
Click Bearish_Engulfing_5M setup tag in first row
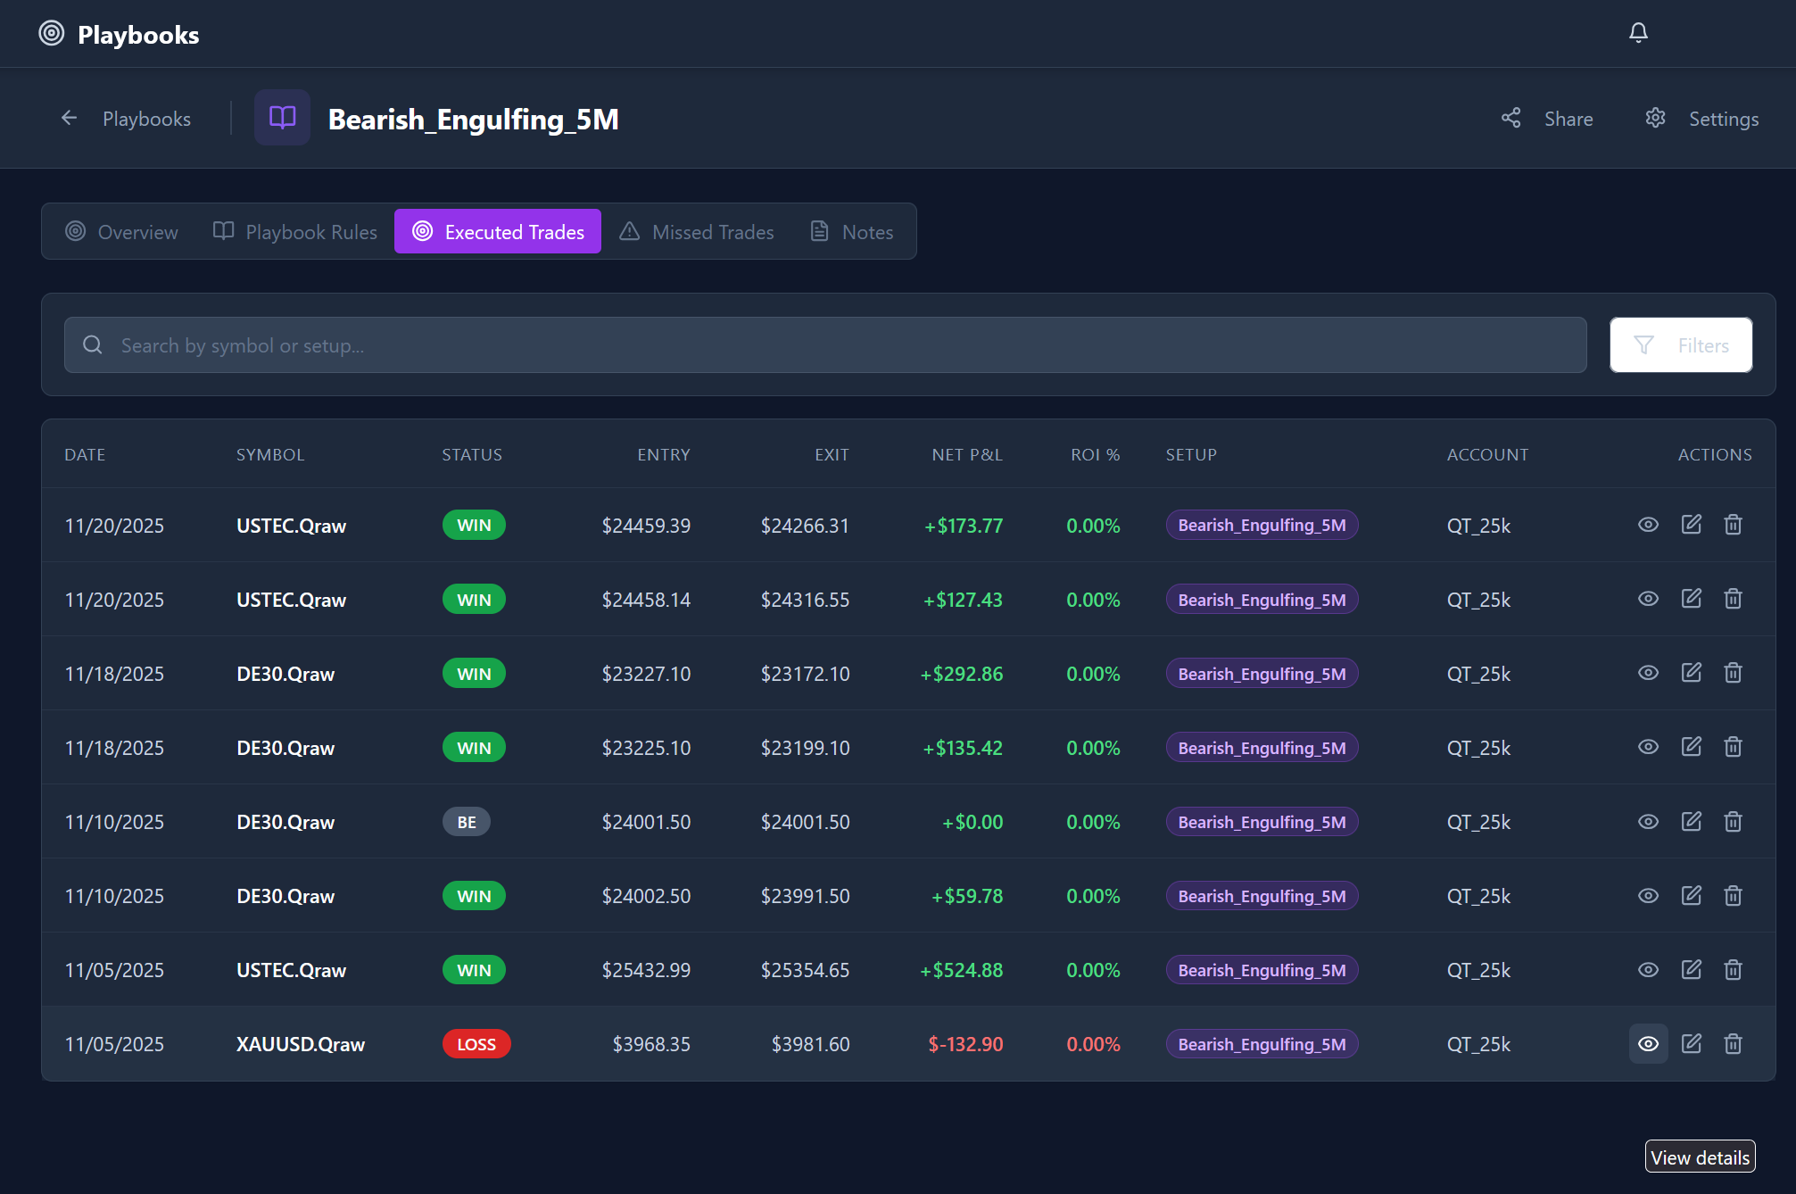tap(1262, 525)
